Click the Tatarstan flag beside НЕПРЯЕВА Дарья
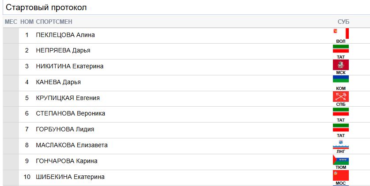The image size is (370, 186). (341, 49)
